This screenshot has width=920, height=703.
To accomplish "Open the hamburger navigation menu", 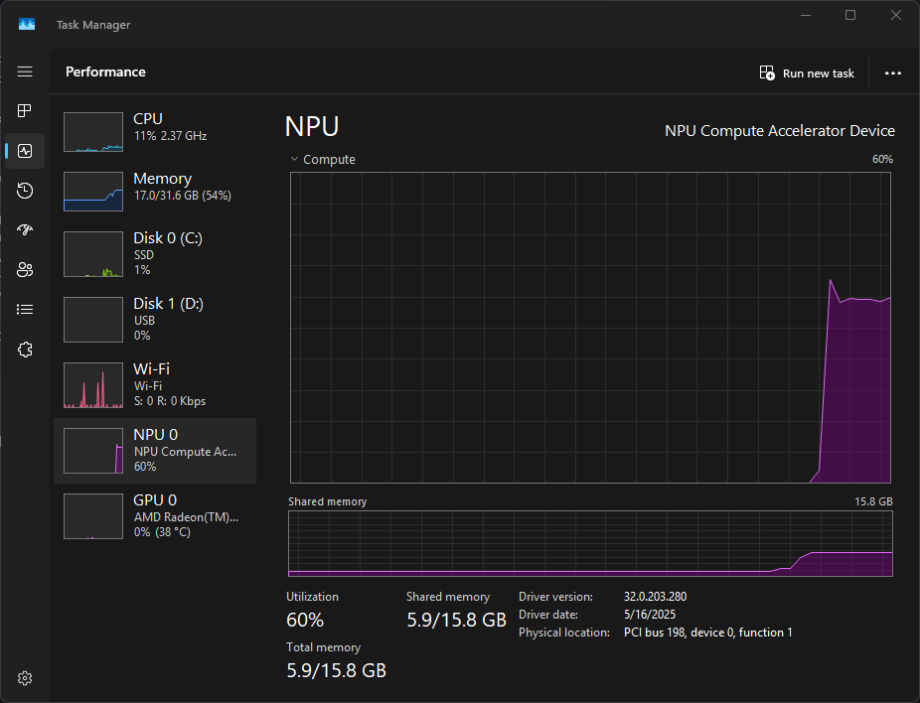I will pyautogui.click(x=25, y=71).
